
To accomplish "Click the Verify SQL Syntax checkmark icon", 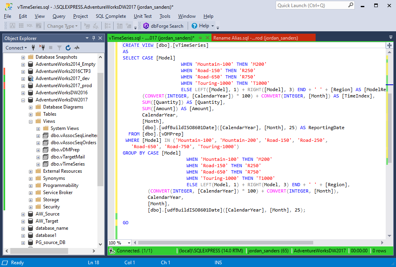I will click(96, 26).
